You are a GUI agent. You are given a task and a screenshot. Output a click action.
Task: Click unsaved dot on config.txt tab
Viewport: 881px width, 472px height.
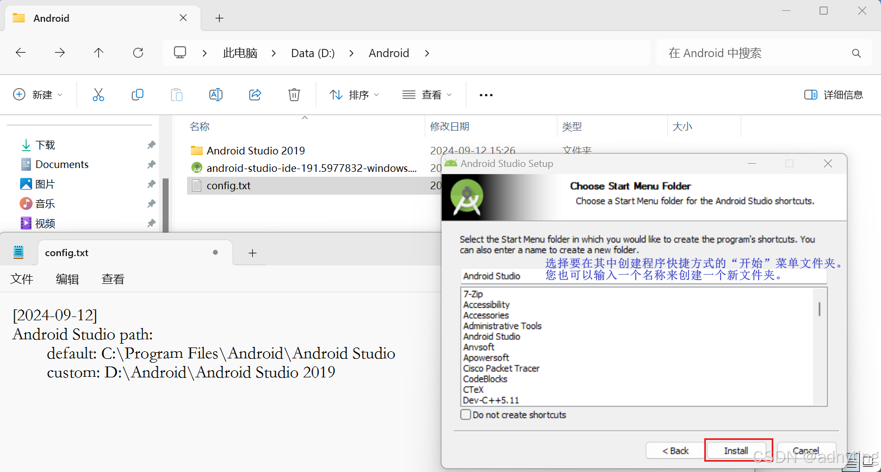point(215,252)
